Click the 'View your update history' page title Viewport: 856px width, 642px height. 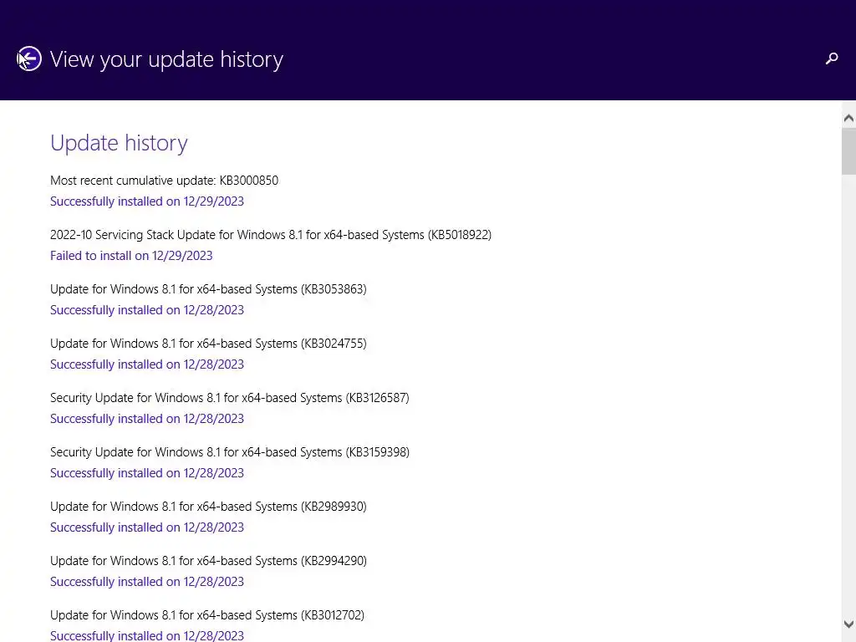click(166, 59)
